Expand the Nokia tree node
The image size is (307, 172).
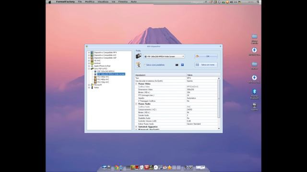89,87
